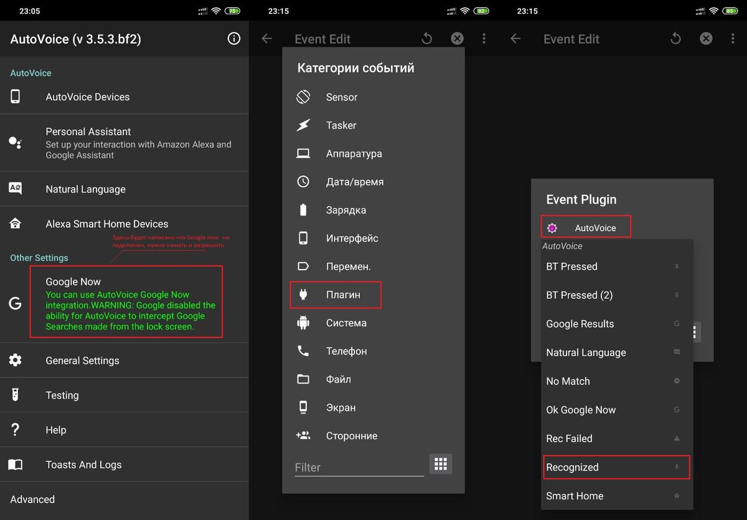Choose the Recognized event
Screen dimensions: 747x520
point(616,467)
